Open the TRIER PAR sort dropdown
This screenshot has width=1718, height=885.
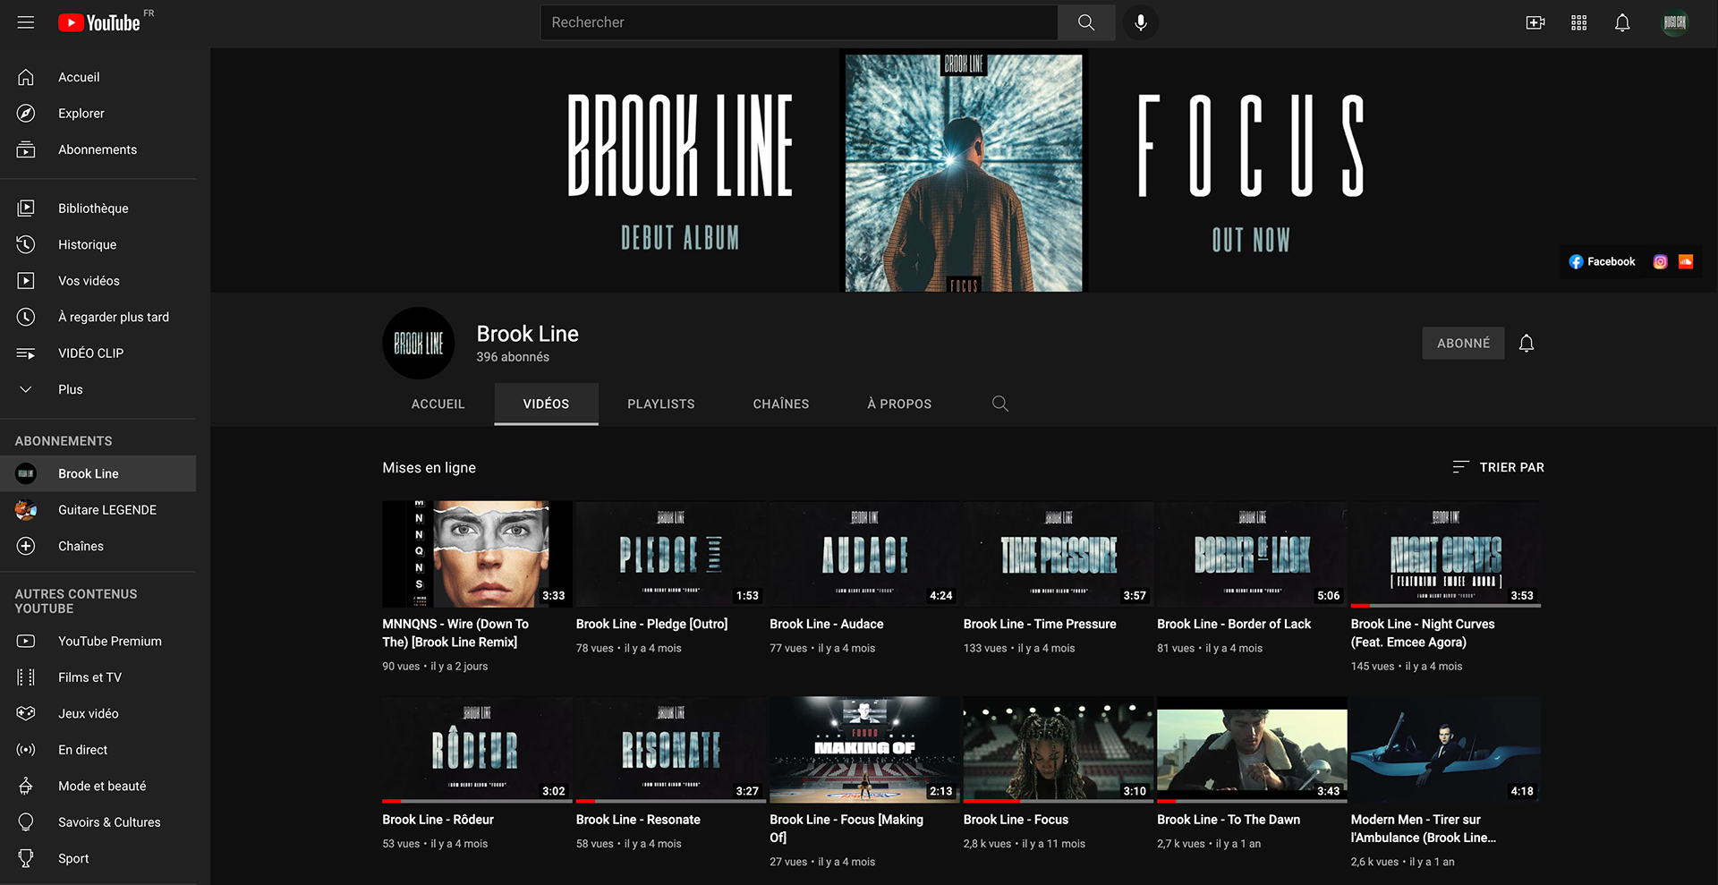[1498, 467]
